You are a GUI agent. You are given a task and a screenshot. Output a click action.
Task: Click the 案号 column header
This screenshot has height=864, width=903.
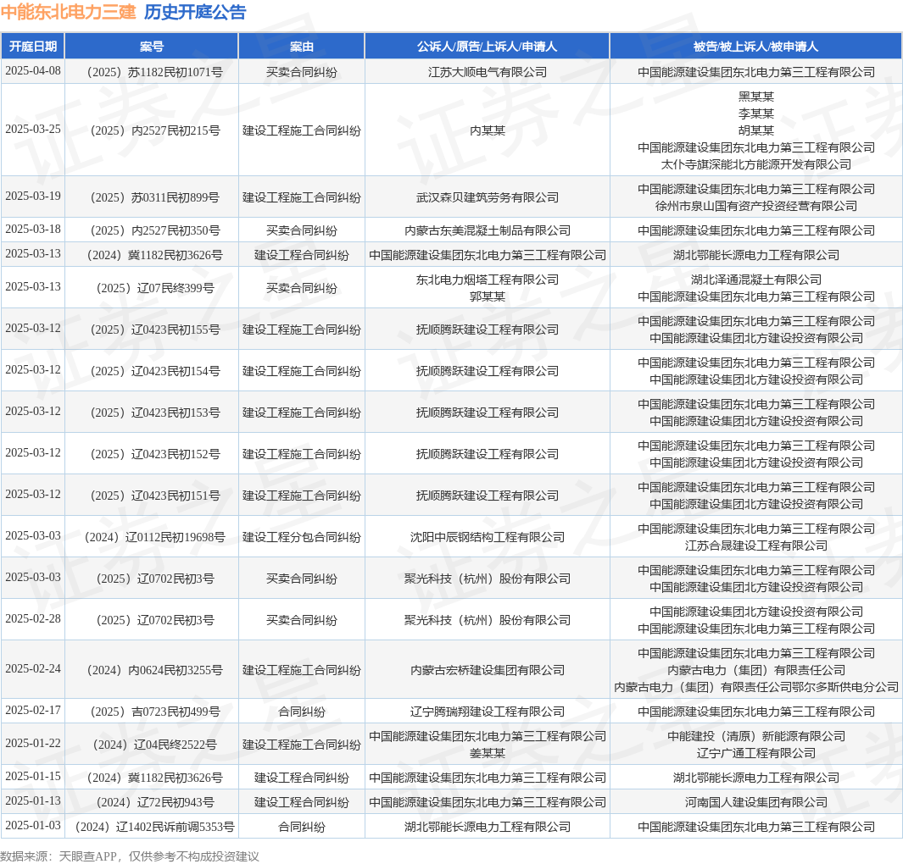point(152,47)
